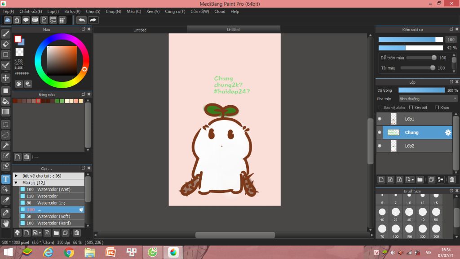Select the Divide (knife) tool
This screenshot has width=460, height=259.
(x=5, y=200)
